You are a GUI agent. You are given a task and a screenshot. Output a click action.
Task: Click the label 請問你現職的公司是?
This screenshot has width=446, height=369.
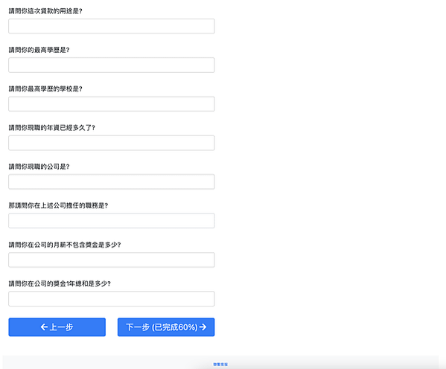pos(39,167)
